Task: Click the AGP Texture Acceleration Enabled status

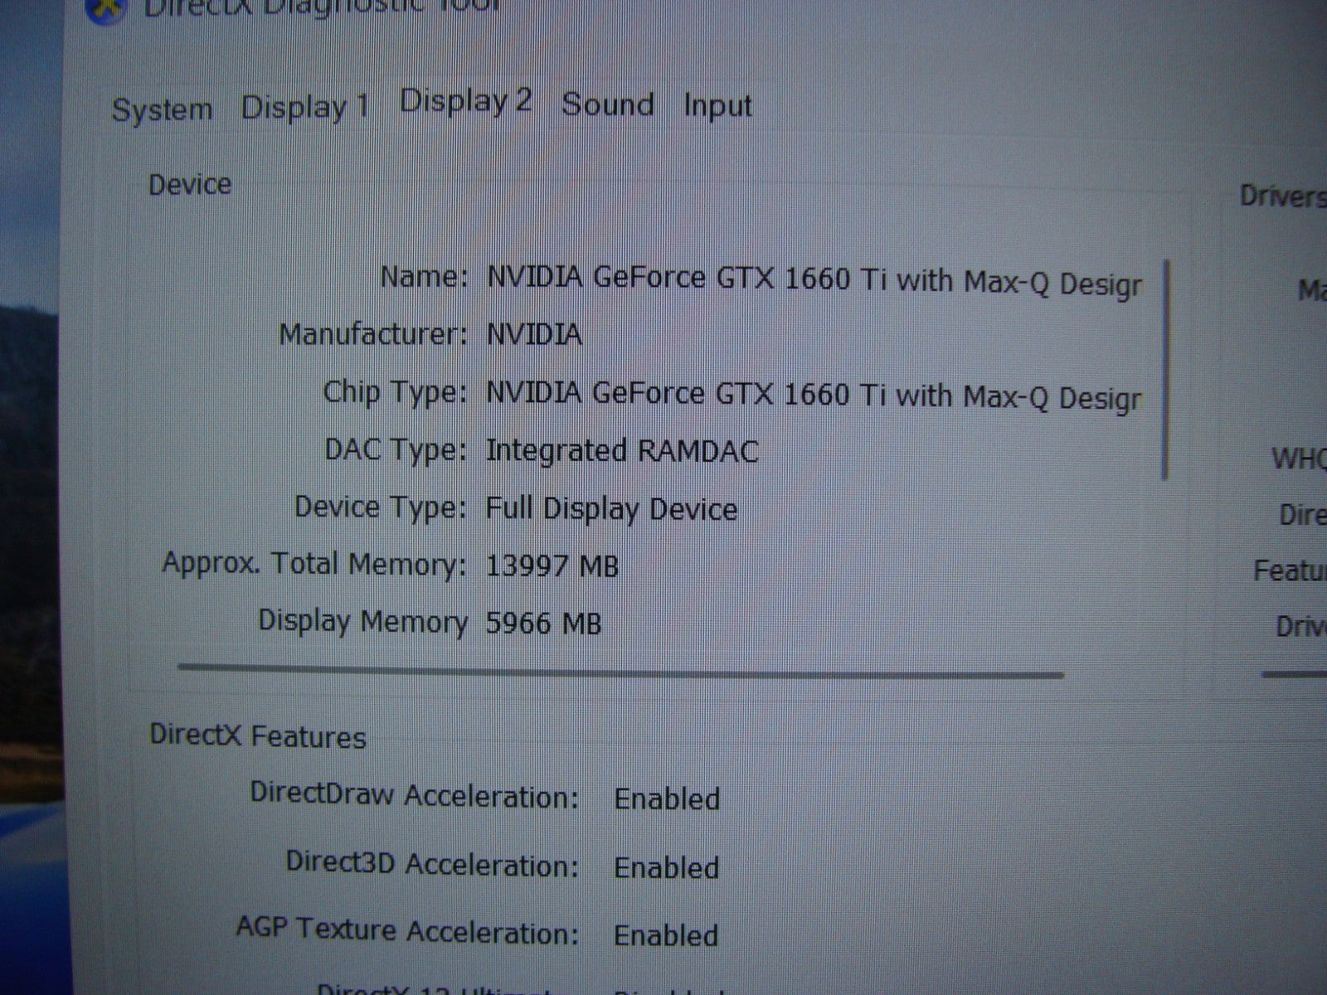Action: 666,936
